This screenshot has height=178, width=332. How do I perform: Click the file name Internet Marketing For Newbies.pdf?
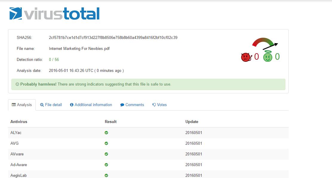[79, 49]
